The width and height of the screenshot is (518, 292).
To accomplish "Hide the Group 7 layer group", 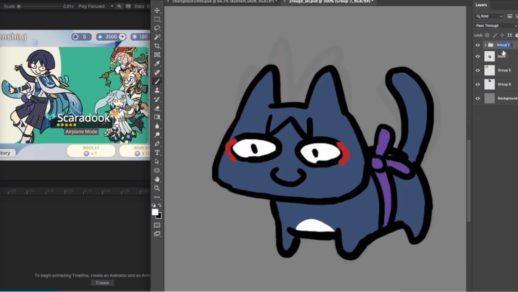I will click(478, 45).
